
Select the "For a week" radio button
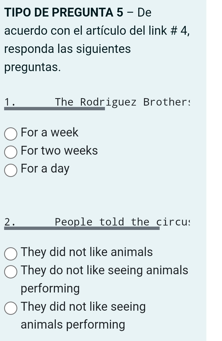[11, 134]
